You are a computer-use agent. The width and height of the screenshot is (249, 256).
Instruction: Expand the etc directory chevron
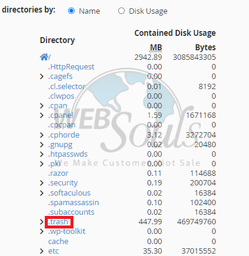42,251
